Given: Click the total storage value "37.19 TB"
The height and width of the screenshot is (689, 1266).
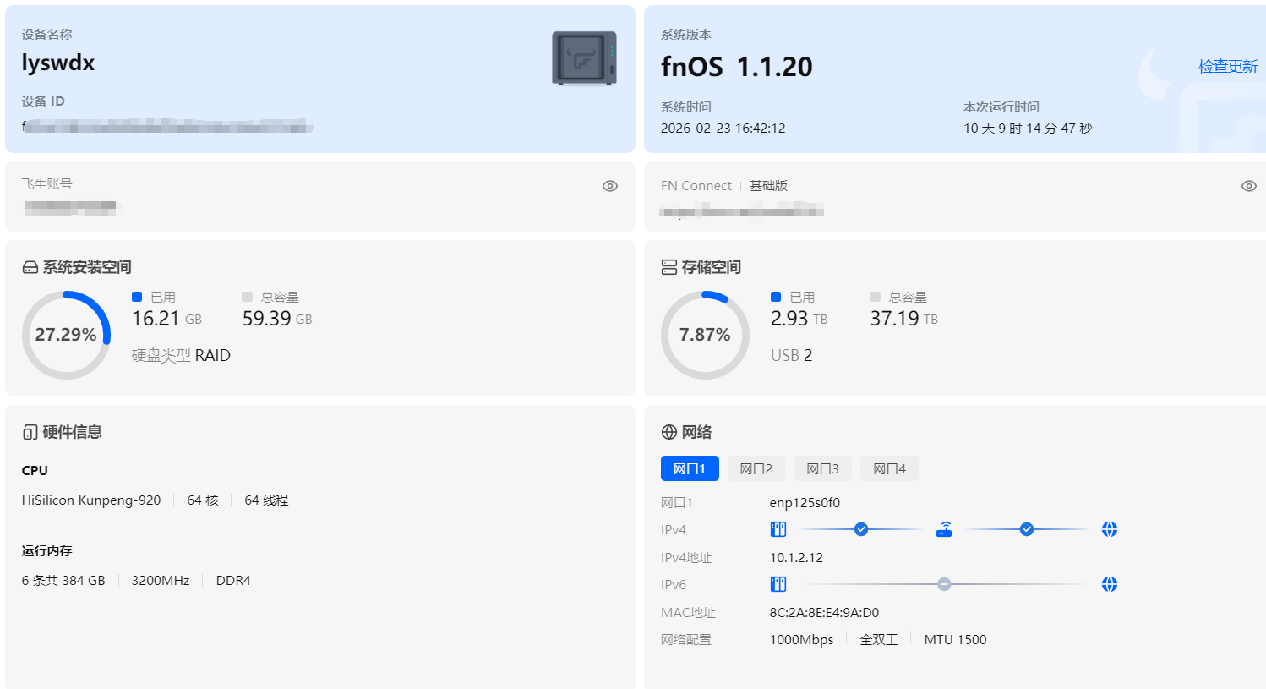Looking at the screenshot, I should 904,319.
